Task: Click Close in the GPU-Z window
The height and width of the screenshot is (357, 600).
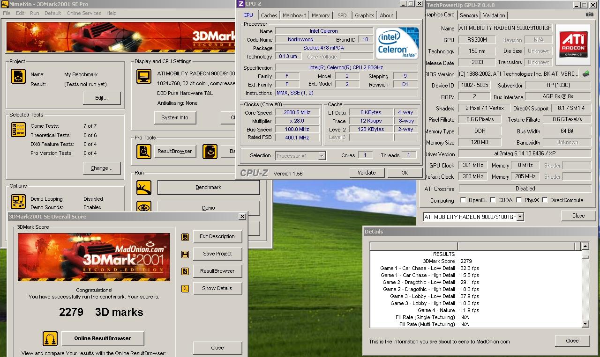Action: pos(578,216)
